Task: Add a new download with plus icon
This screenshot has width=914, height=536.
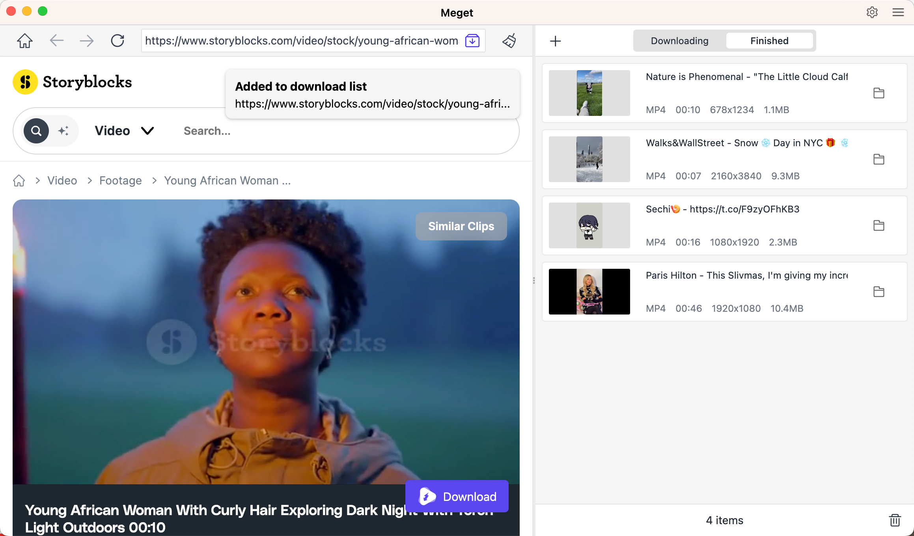Action: pos(556,41)
